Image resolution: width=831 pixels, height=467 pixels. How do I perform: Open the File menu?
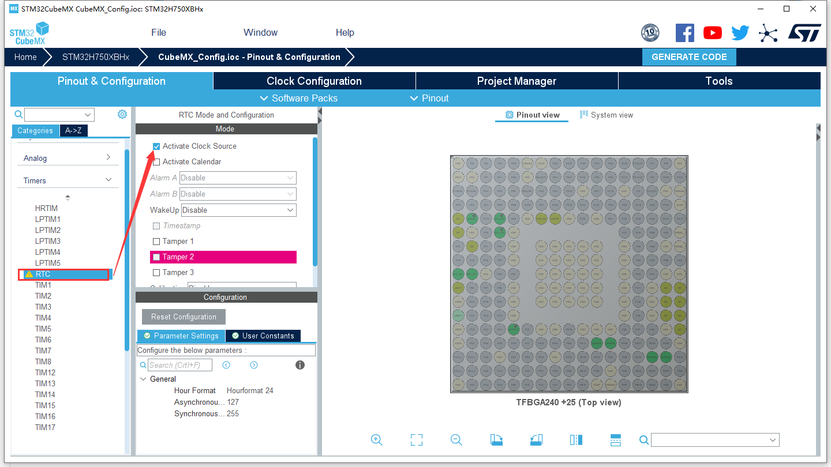[x=159, y=32]
